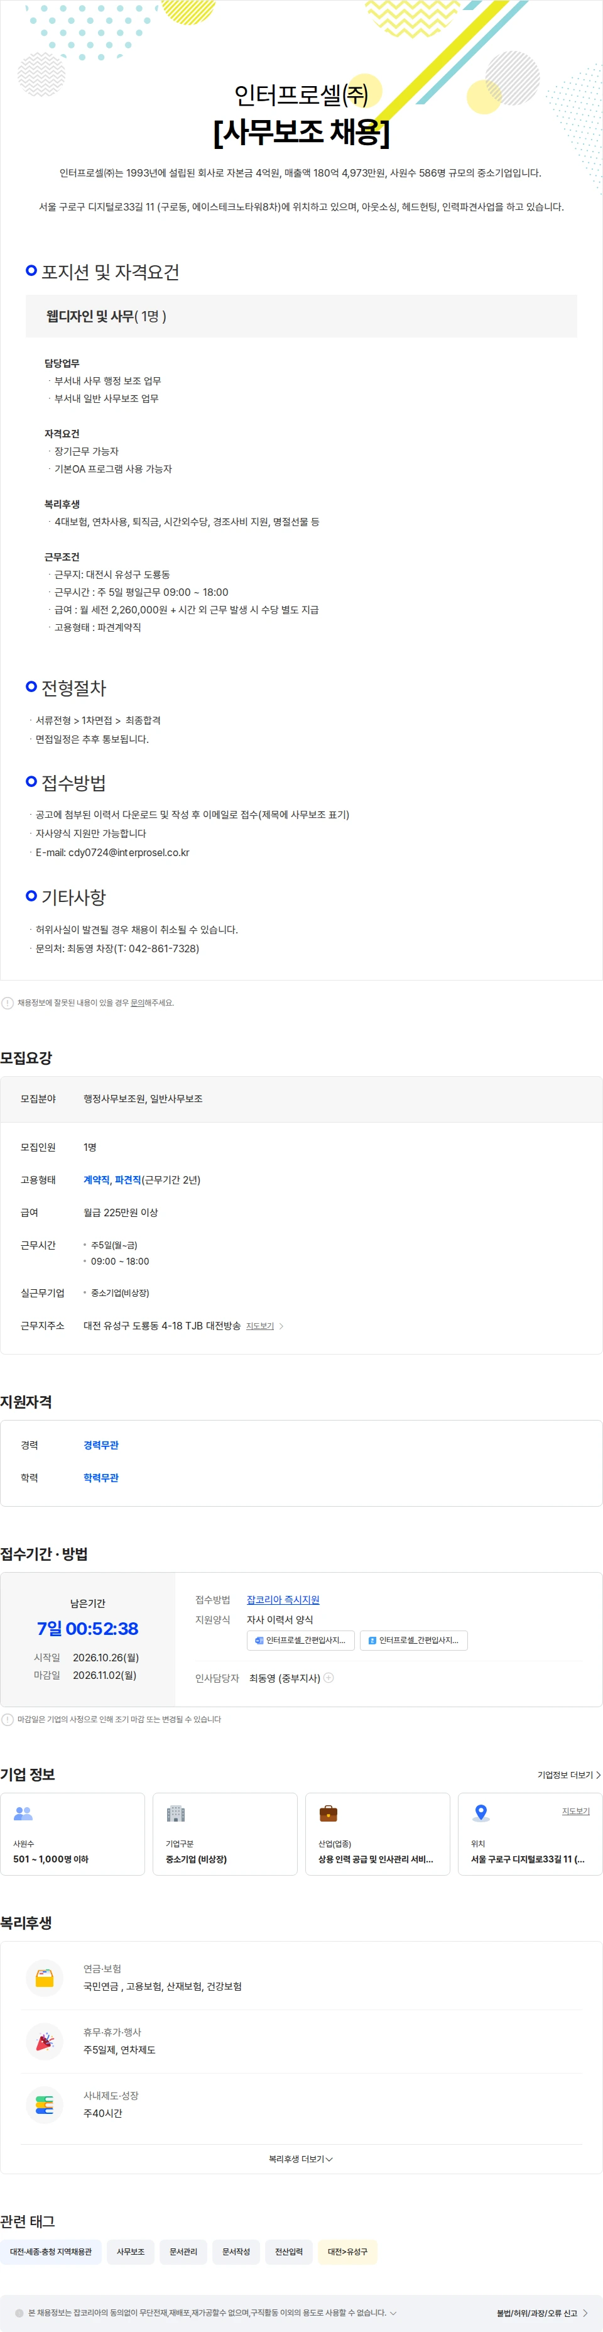Click the 기업구분 중소기업 (비상장) card
The image size is (603, 2332).
(225, 1834)
